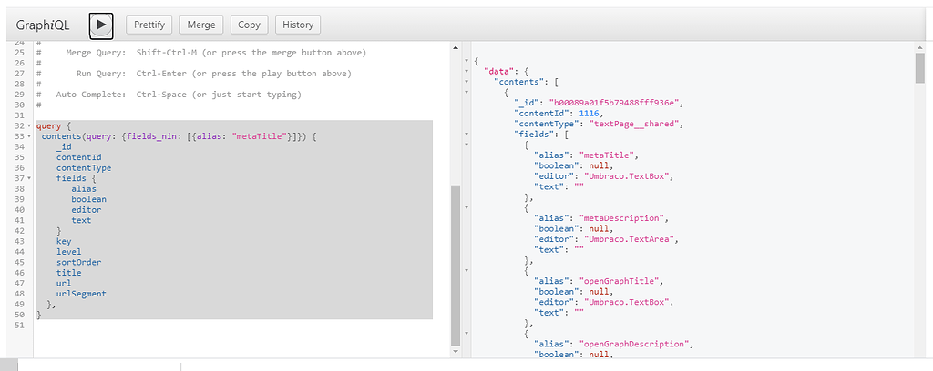
Task: Click the "textPage__shared" value in results
Action: tap(638, 124)
